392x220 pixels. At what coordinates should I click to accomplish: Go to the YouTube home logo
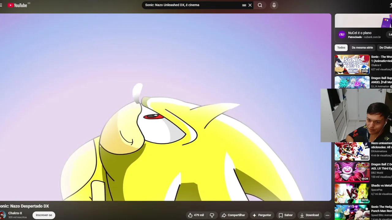tap(18, 5)
